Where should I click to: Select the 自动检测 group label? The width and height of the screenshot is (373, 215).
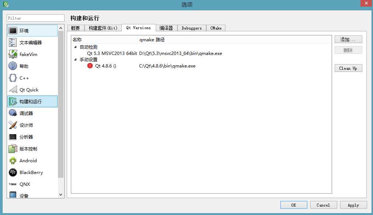89,47
